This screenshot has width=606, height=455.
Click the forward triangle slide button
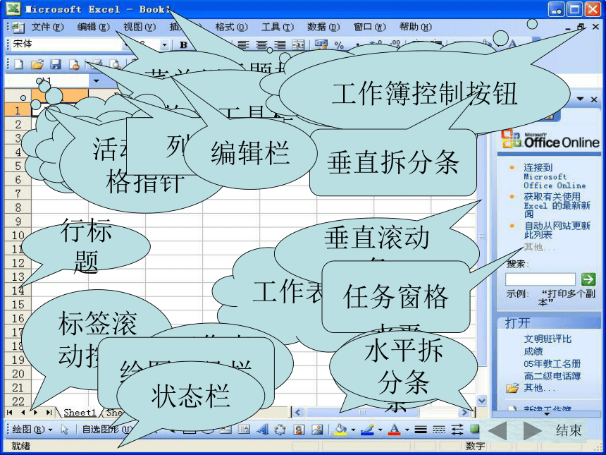click(532, 430)
